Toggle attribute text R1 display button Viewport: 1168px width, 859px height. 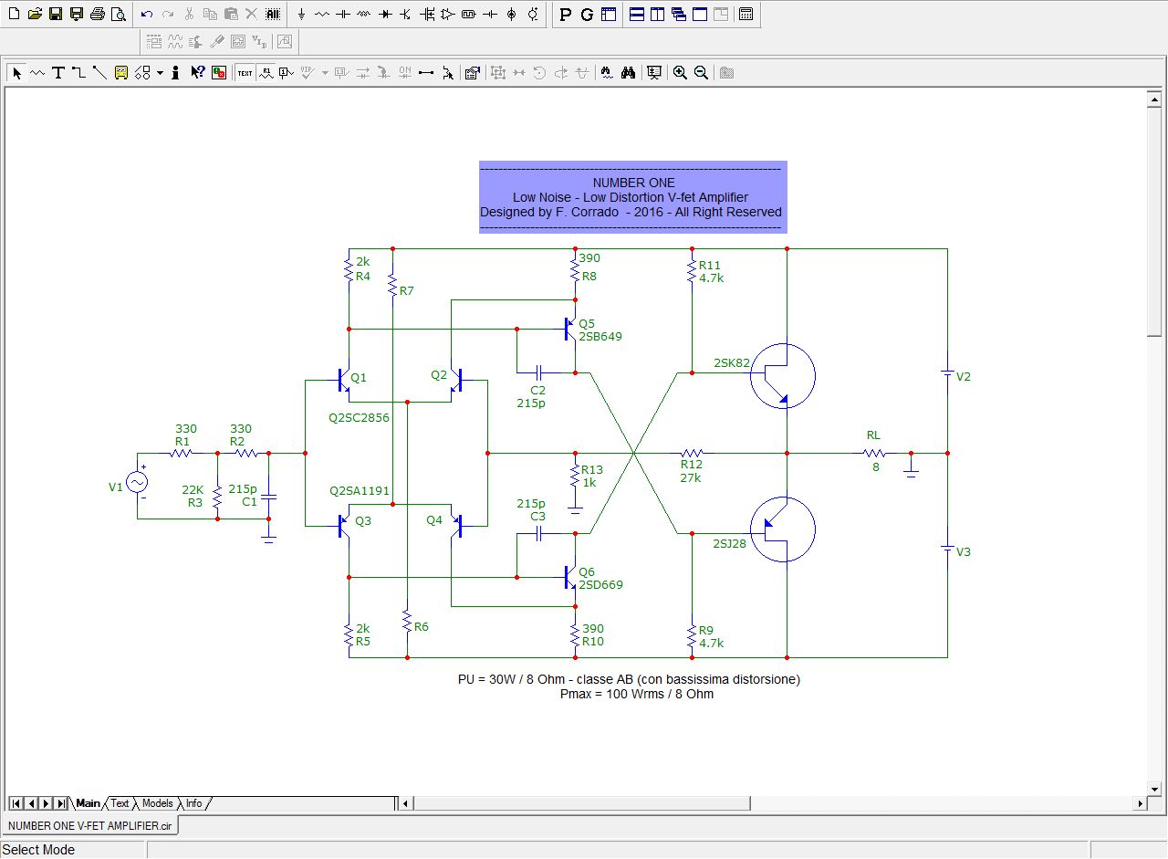tap(266, 73)
